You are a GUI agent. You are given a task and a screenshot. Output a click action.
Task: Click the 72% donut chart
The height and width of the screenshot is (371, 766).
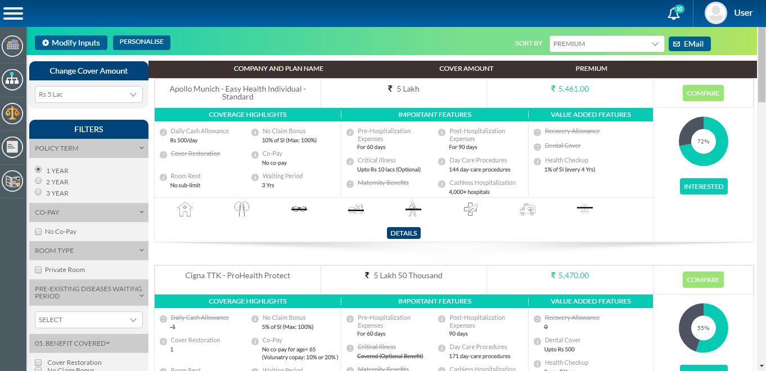[x=703, y=142]
